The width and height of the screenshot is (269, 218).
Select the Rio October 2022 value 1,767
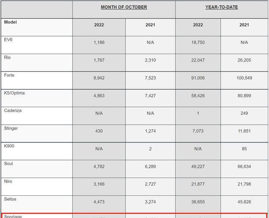coord(99,60)
